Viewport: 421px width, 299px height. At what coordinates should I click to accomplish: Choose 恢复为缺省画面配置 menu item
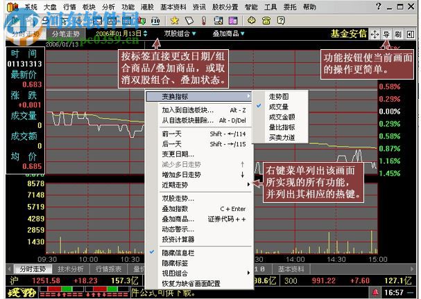198,284
